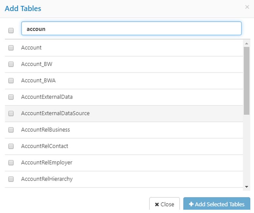Check the Account_BW checkbox

[11, 64]
